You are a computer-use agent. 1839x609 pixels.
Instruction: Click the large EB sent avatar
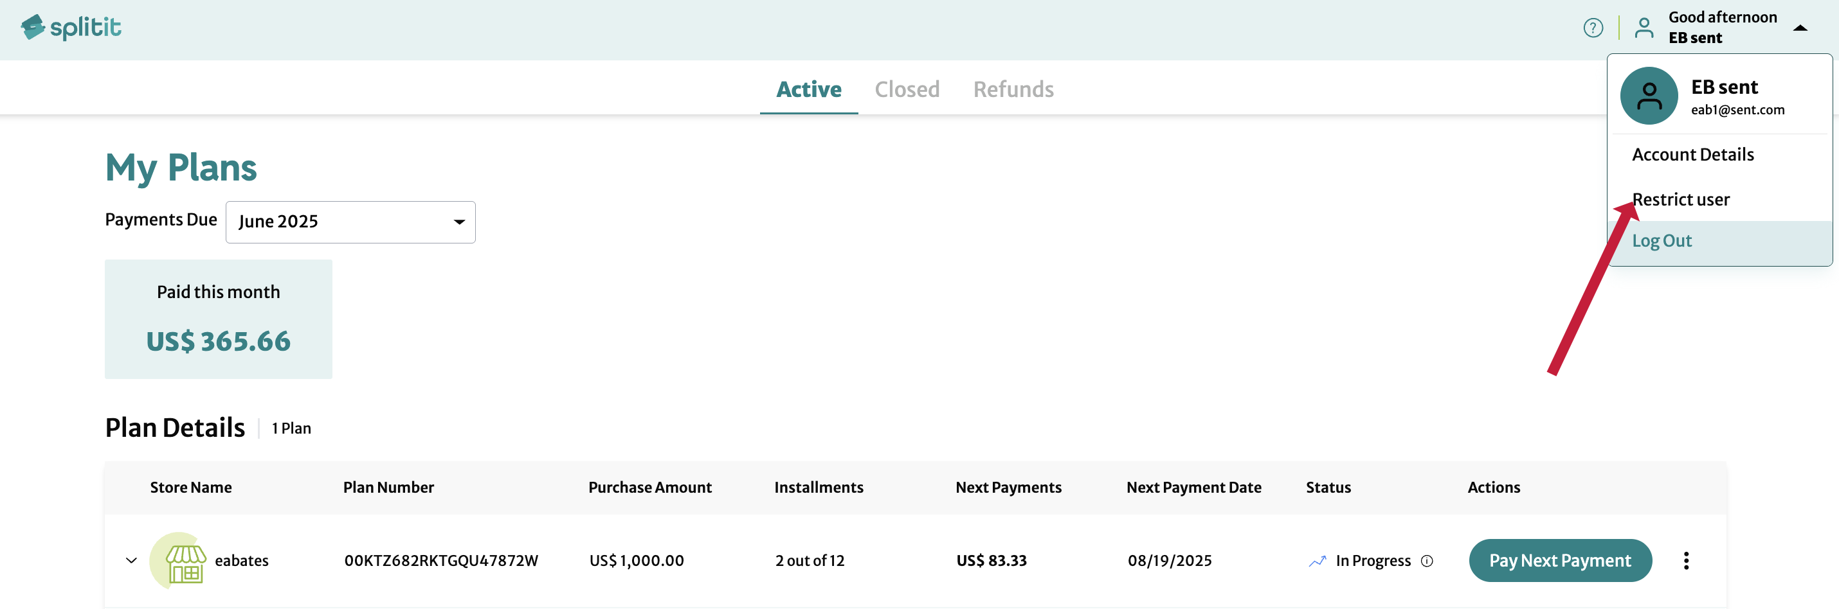point(1649,96)
